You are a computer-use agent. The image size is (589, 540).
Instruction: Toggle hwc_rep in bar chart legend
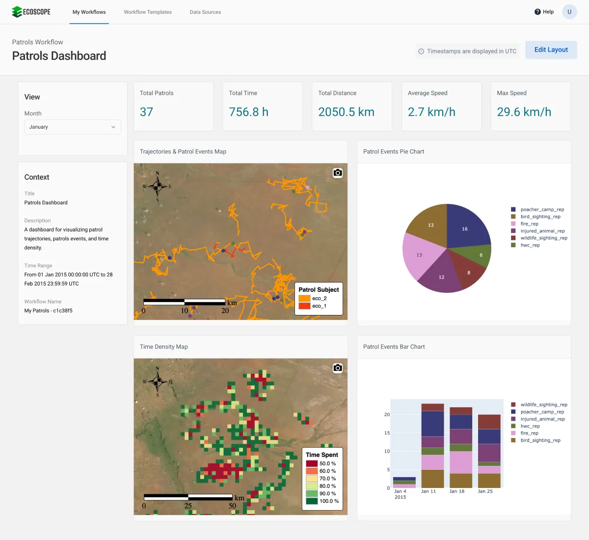point(525,426)
